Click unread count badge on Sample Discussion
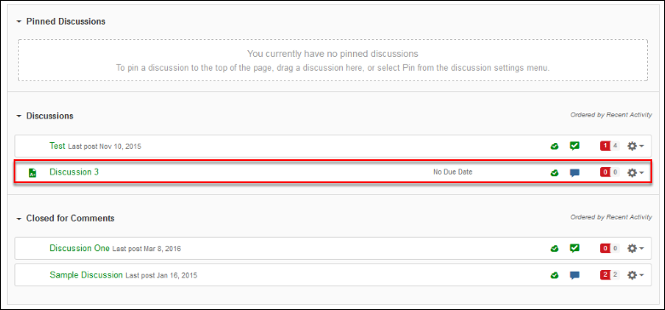665x310 pixels. point(605,275)
